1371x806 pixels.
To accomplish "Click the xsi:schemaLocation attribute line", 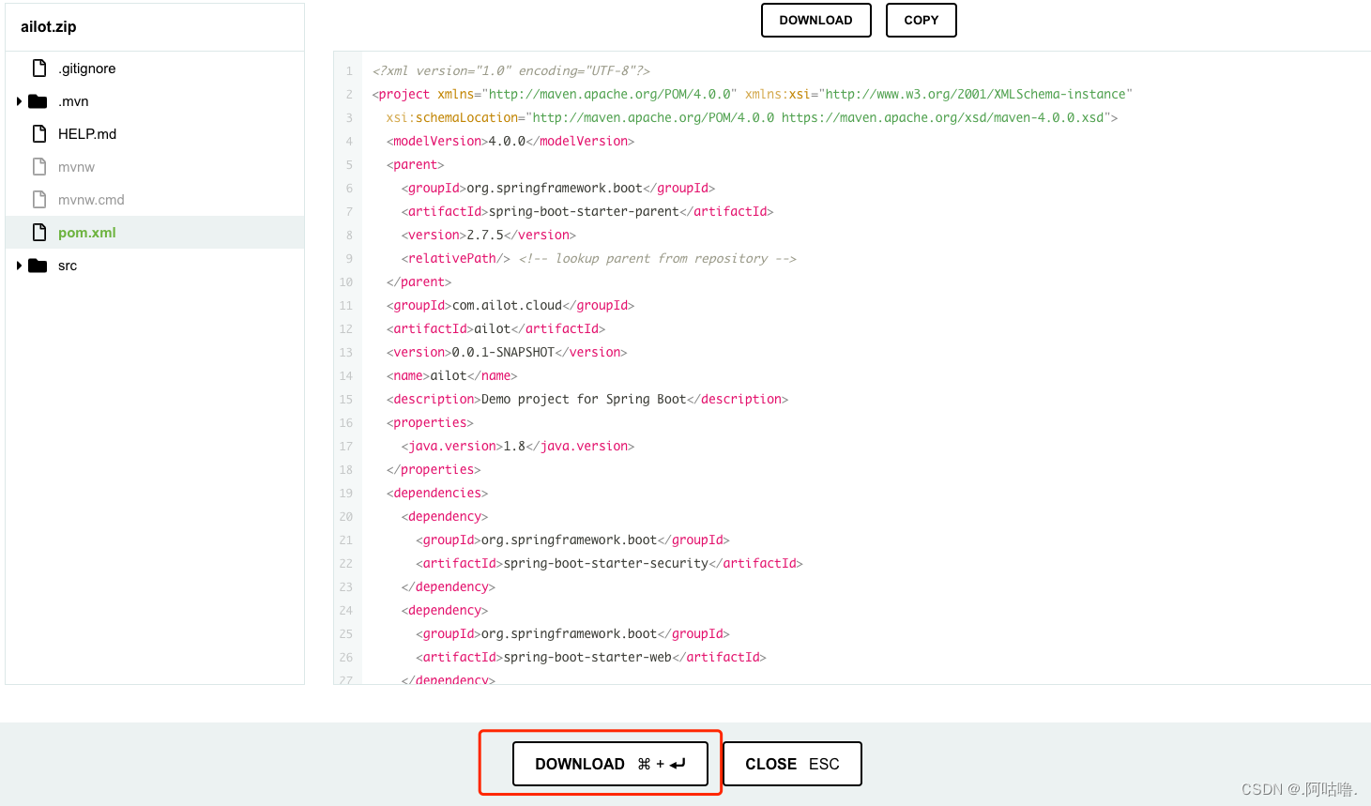I will (752, 117).
